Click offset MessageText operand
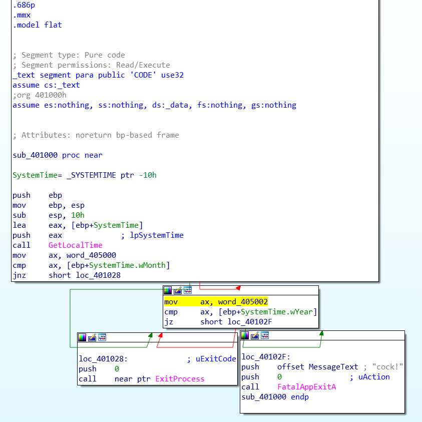Screen dimensions: 422x422 tap(317, 367)
